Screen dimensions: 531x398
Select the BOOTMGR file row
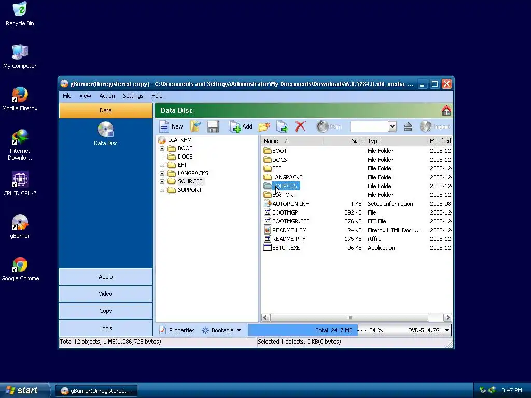357,212
